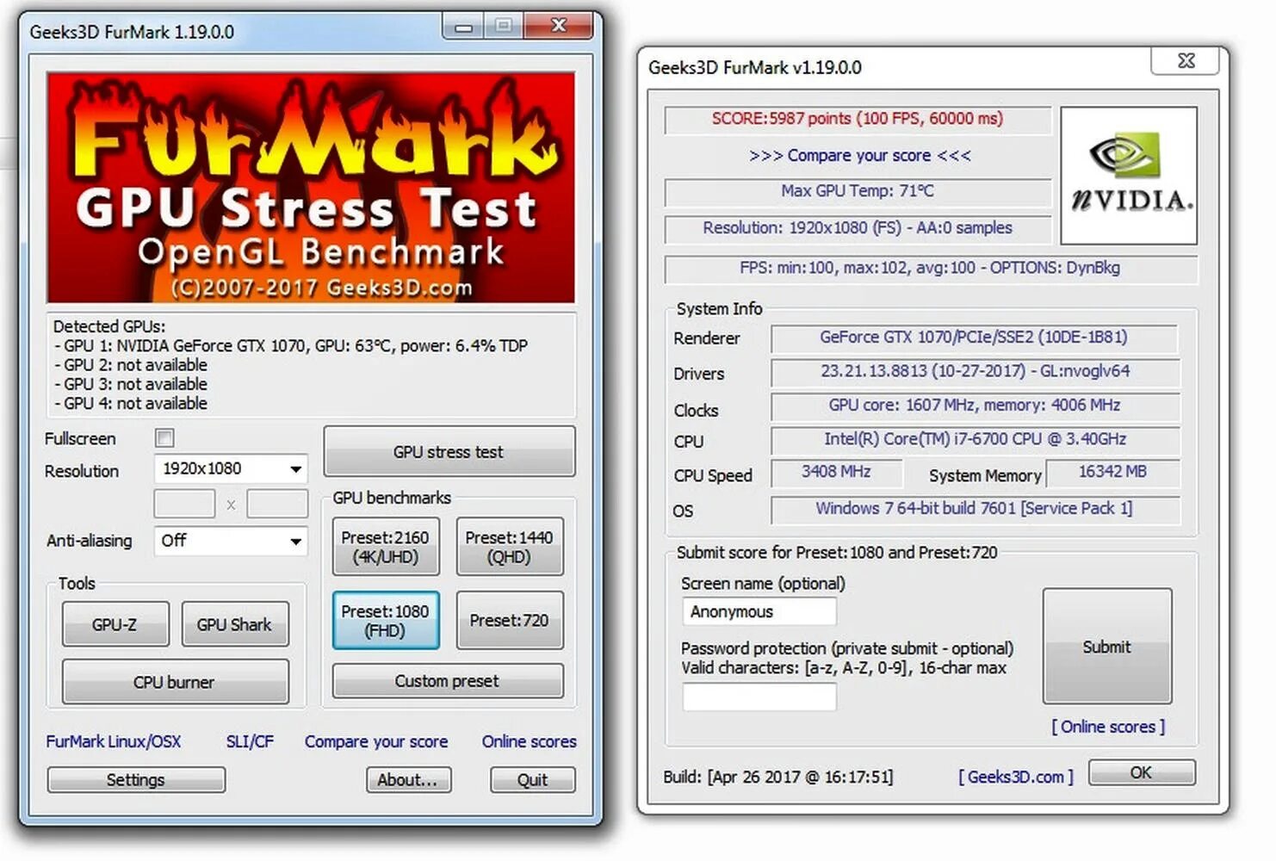Click the GPU 2: not available line
The width and height of the screenshot is (1276, 861).
(131, 365)
